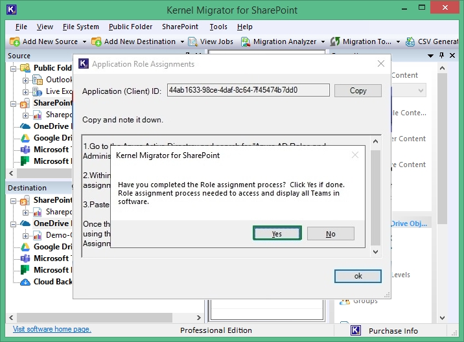Select Microsoft Teams icon in Destination

click(x=25, y=258)
